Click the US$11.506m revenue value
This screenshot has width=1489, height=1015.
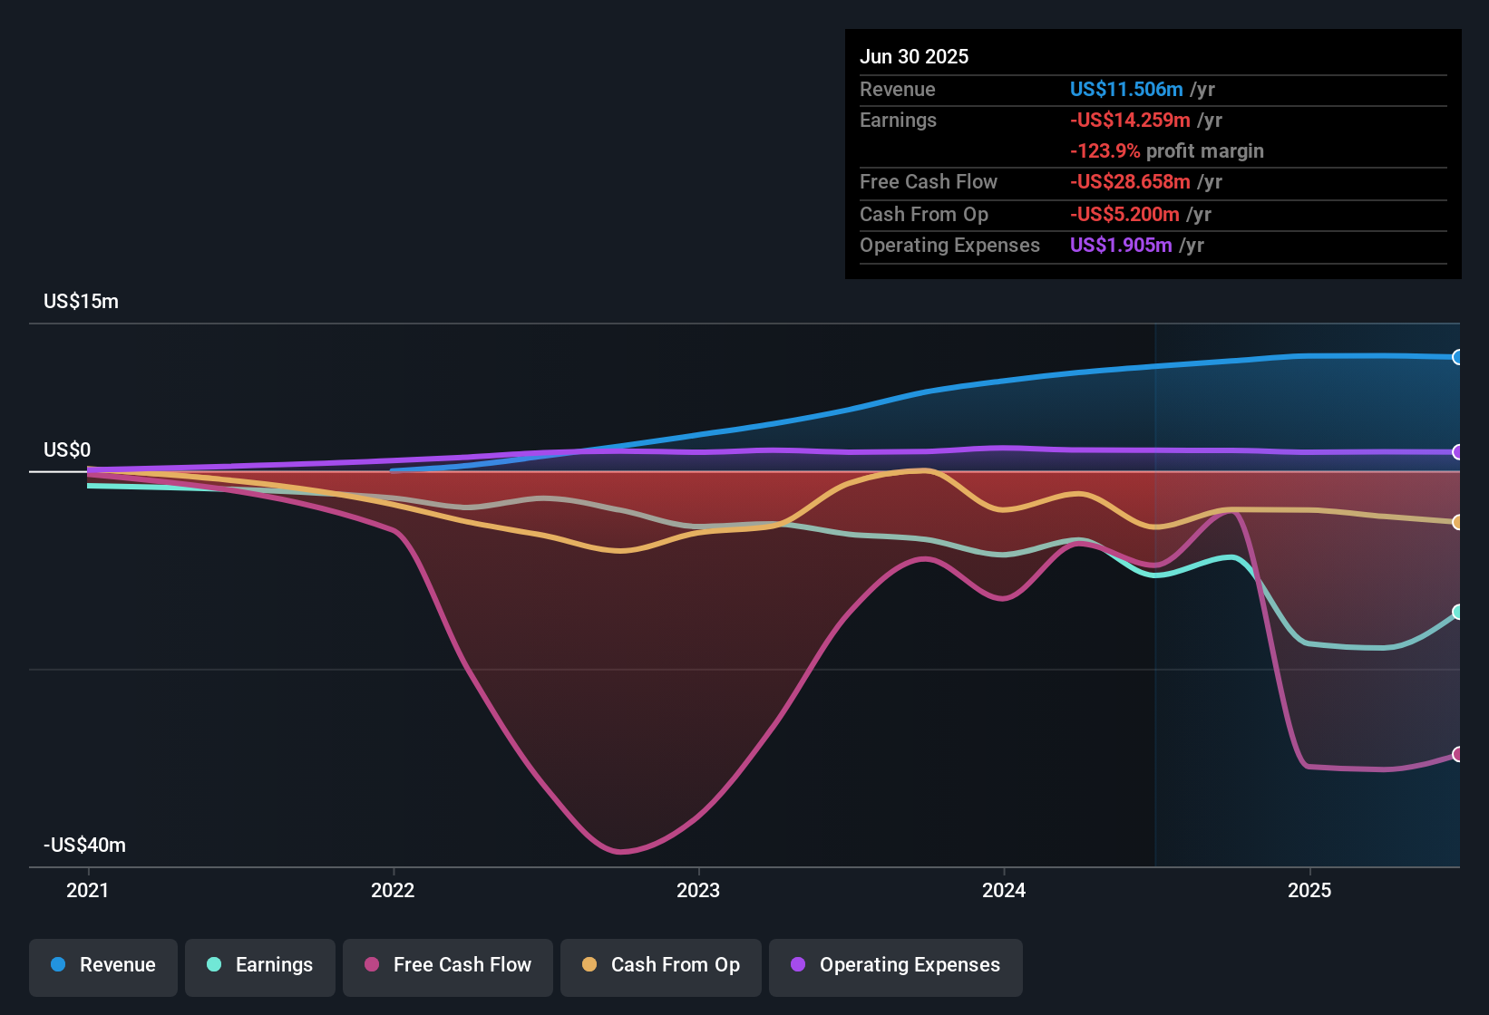pos(1126,89)
